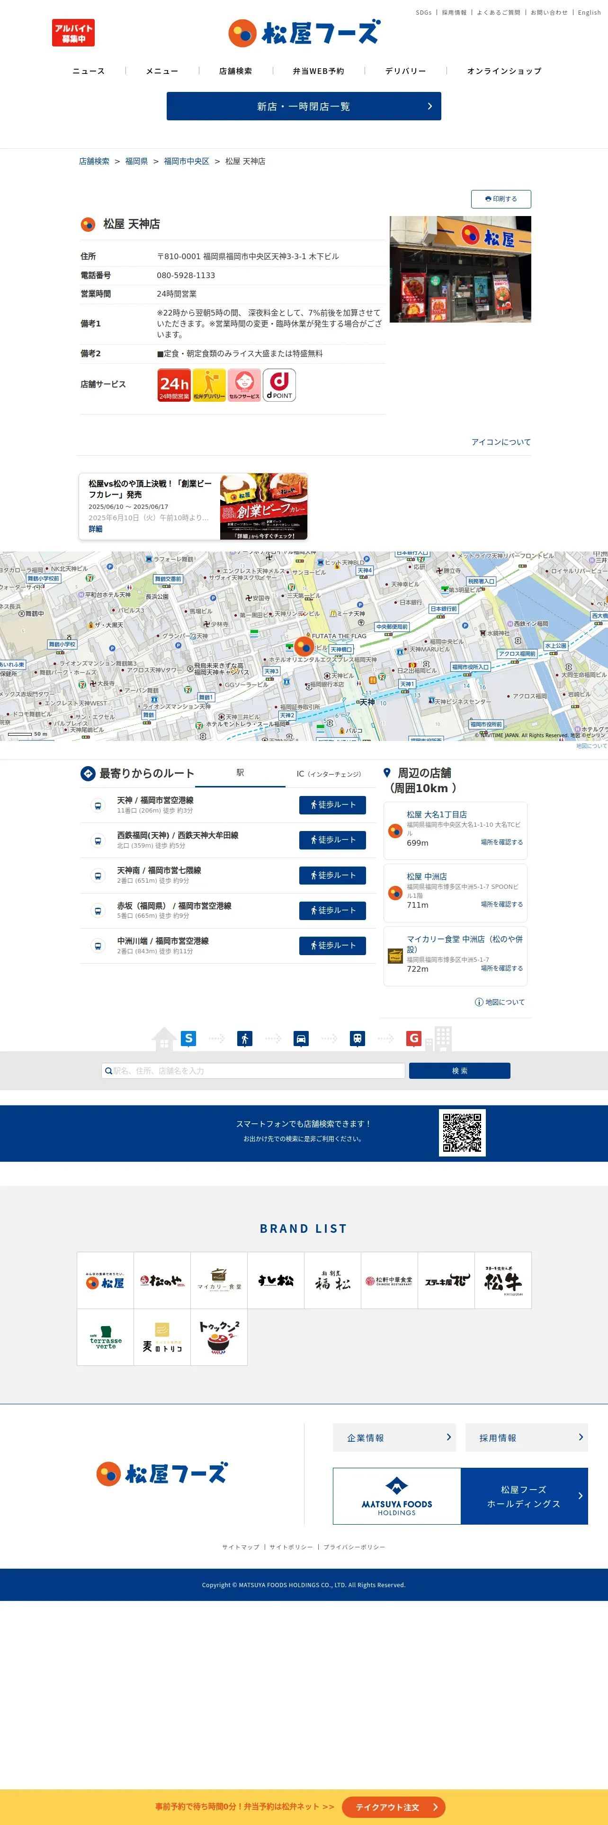
Task: Open the 福岡県 breadcrumb link
Action: click(136, 162)
